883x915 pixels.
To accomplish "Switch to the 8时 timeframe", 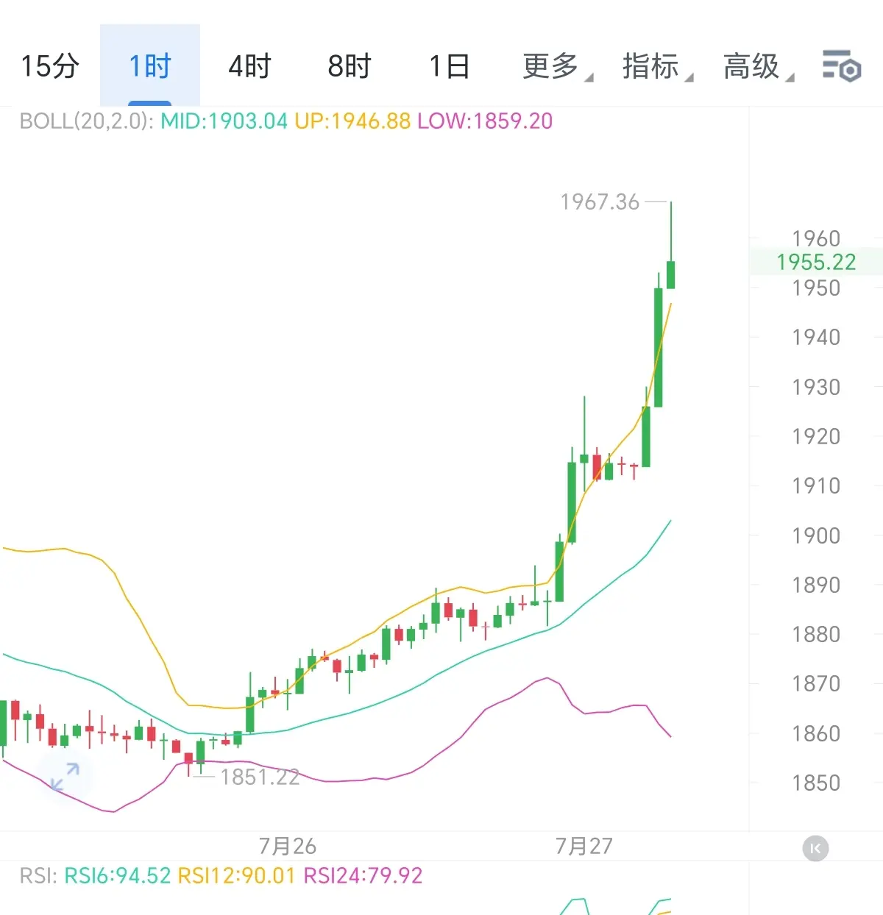I will [350, 66].
